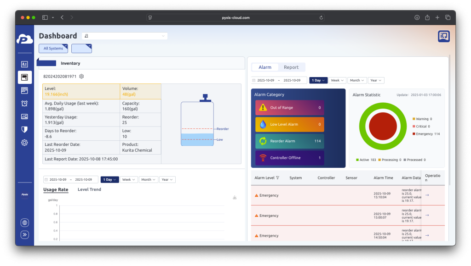The width and height of the screenshot is (471, 266).
Task: Open settings gear in left sidebar
Action: tap(24, 143)
